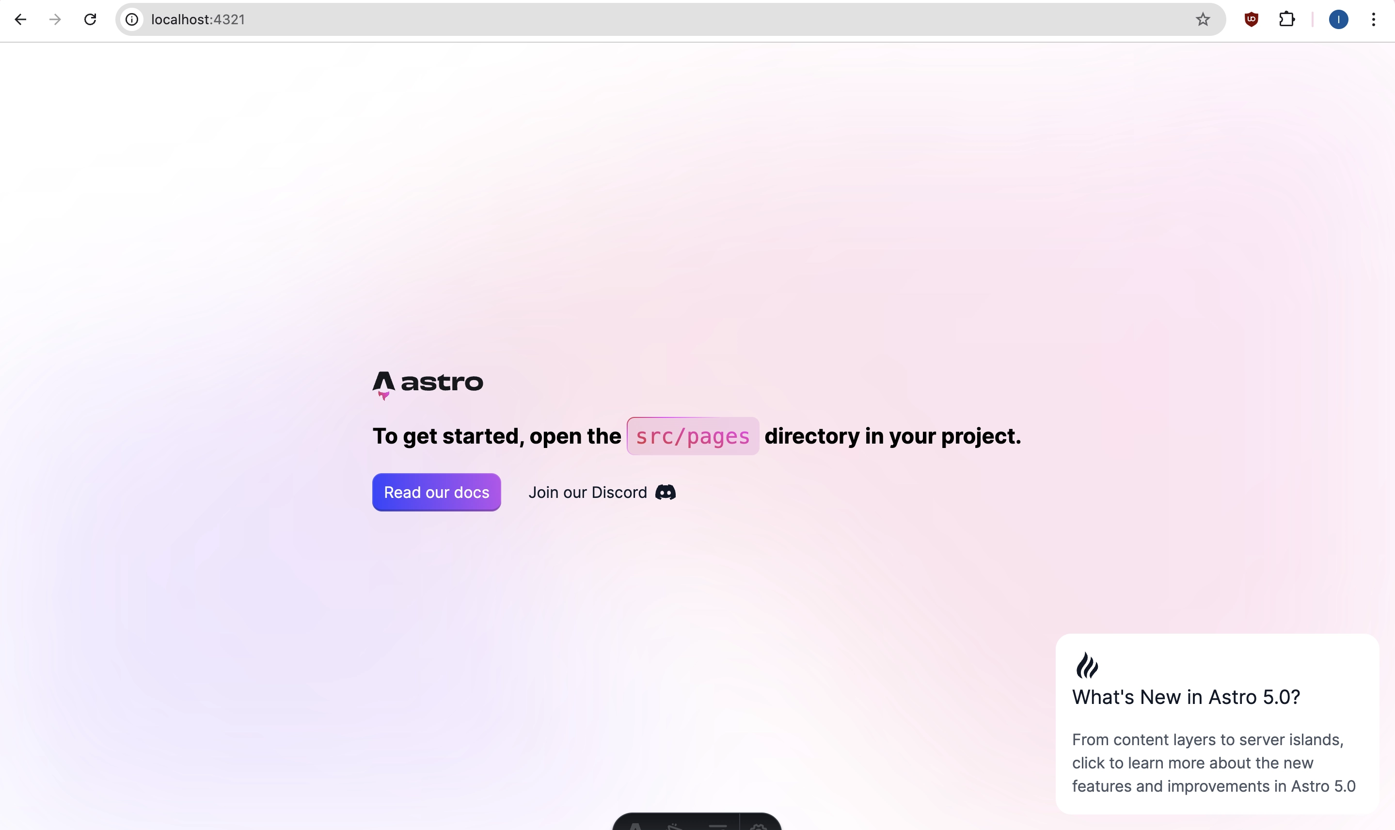Click the Astro toolbar at page bottom
Screen dimensions: 1395x830
click(697, 822)
